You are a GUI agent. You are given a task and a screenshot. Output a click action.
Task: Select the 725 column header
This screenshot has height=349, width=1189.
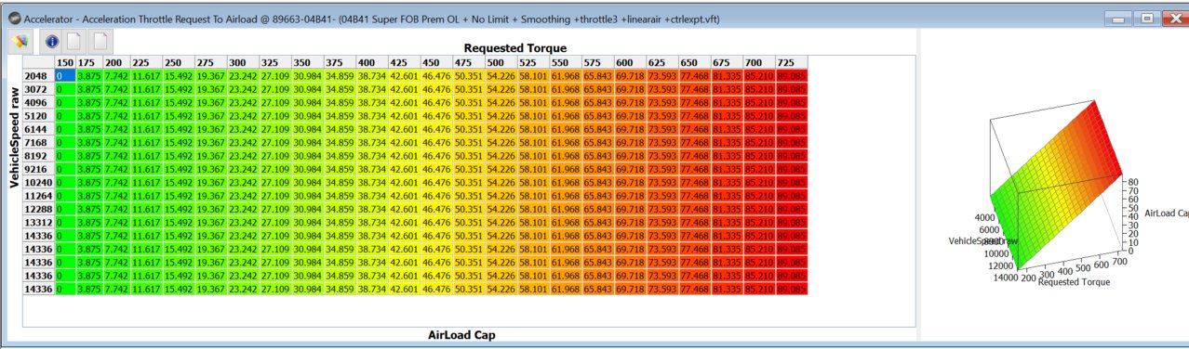click(786, 62)
